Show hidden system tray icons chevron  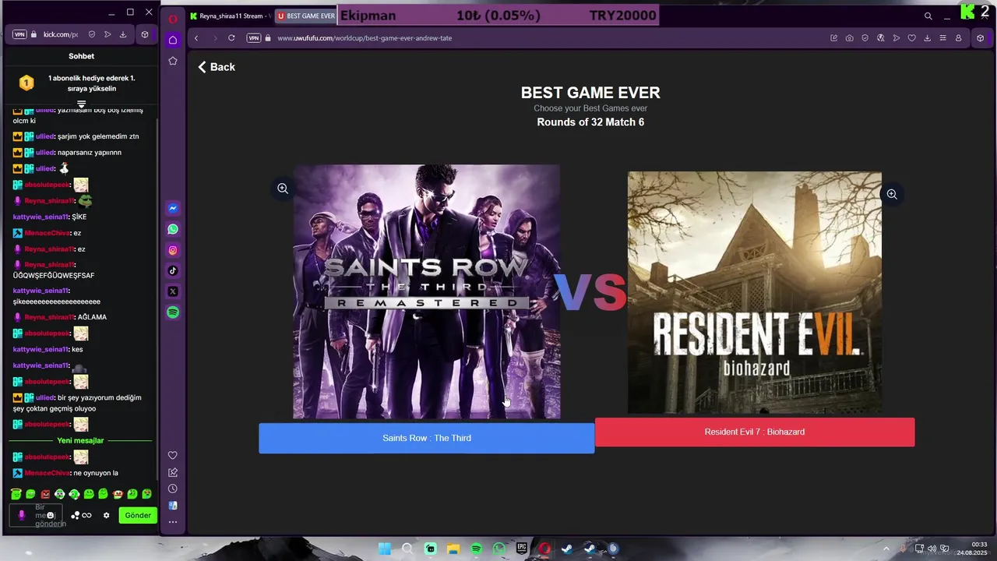(x=886, y=549)
